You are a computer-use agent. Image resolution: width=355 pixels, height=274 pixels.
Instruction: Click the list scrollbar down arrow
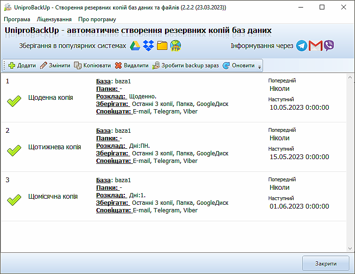[x=350, y=248]
